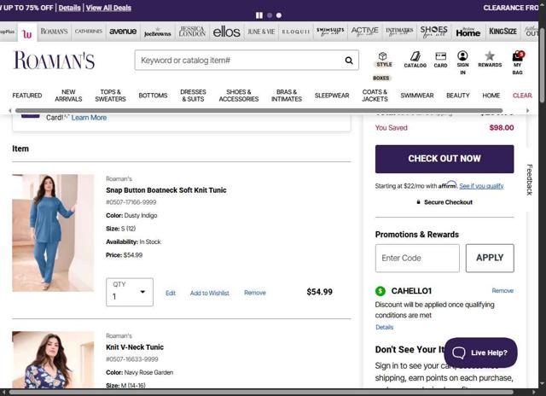The width and height of the screenshot is (546, 396).
Task: Open Intimates For All brand tab
Action: [399, 32]
